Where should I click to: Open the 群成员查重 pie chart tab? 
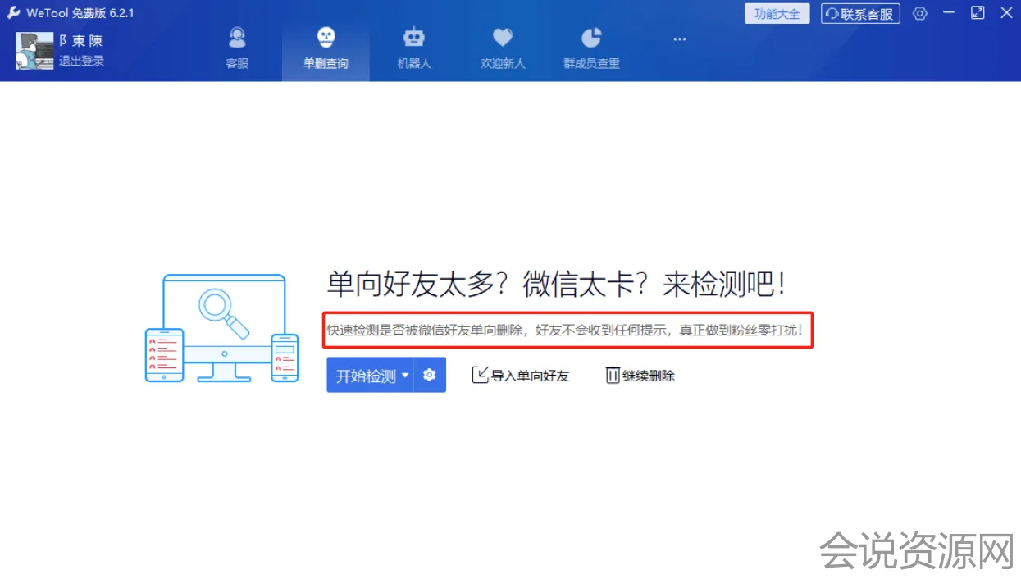[591, 48]
